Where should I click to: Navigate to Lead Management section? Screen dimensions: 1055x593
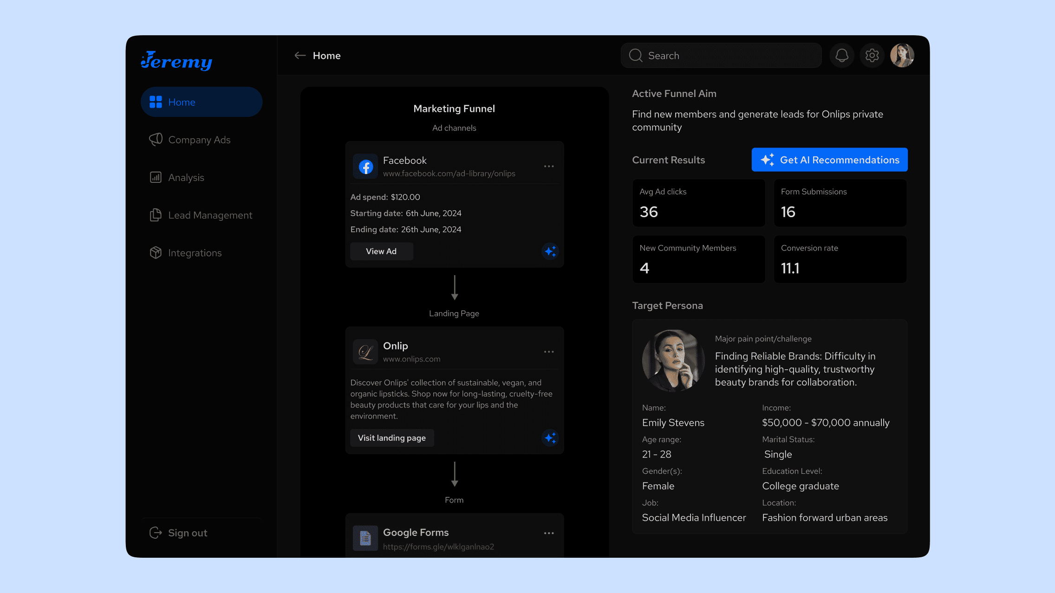pyautogui.click(x=210, y=215)
